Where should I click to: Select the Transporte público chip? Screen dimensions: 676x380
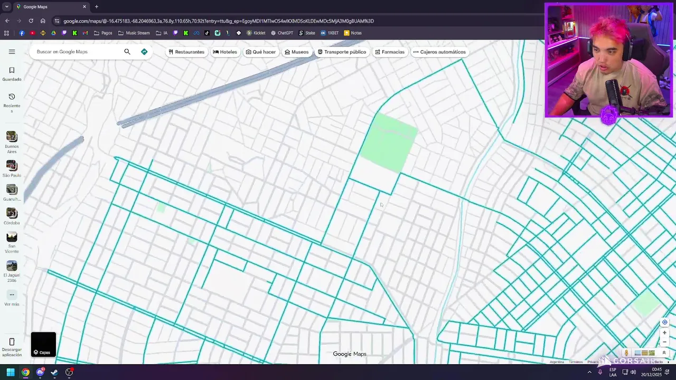tap(342, 52)
